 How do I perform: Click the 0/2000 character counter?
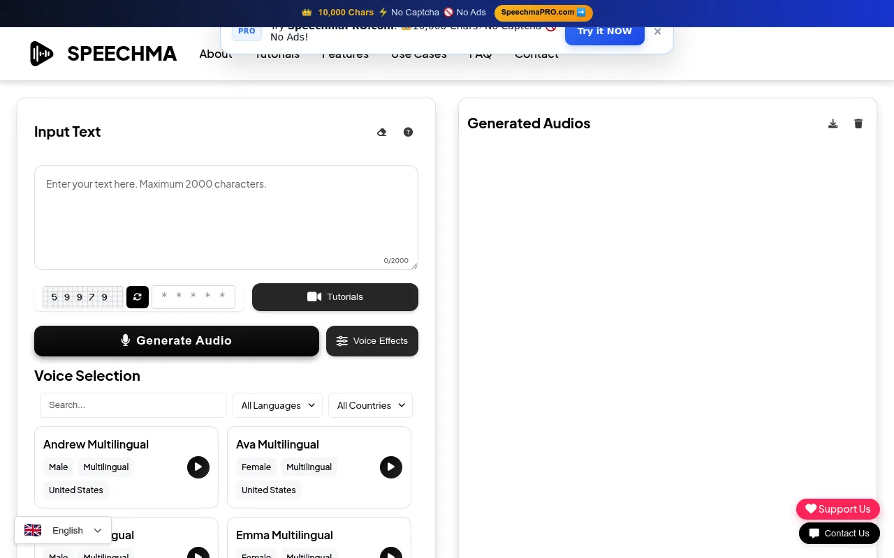tap(396, 261)
